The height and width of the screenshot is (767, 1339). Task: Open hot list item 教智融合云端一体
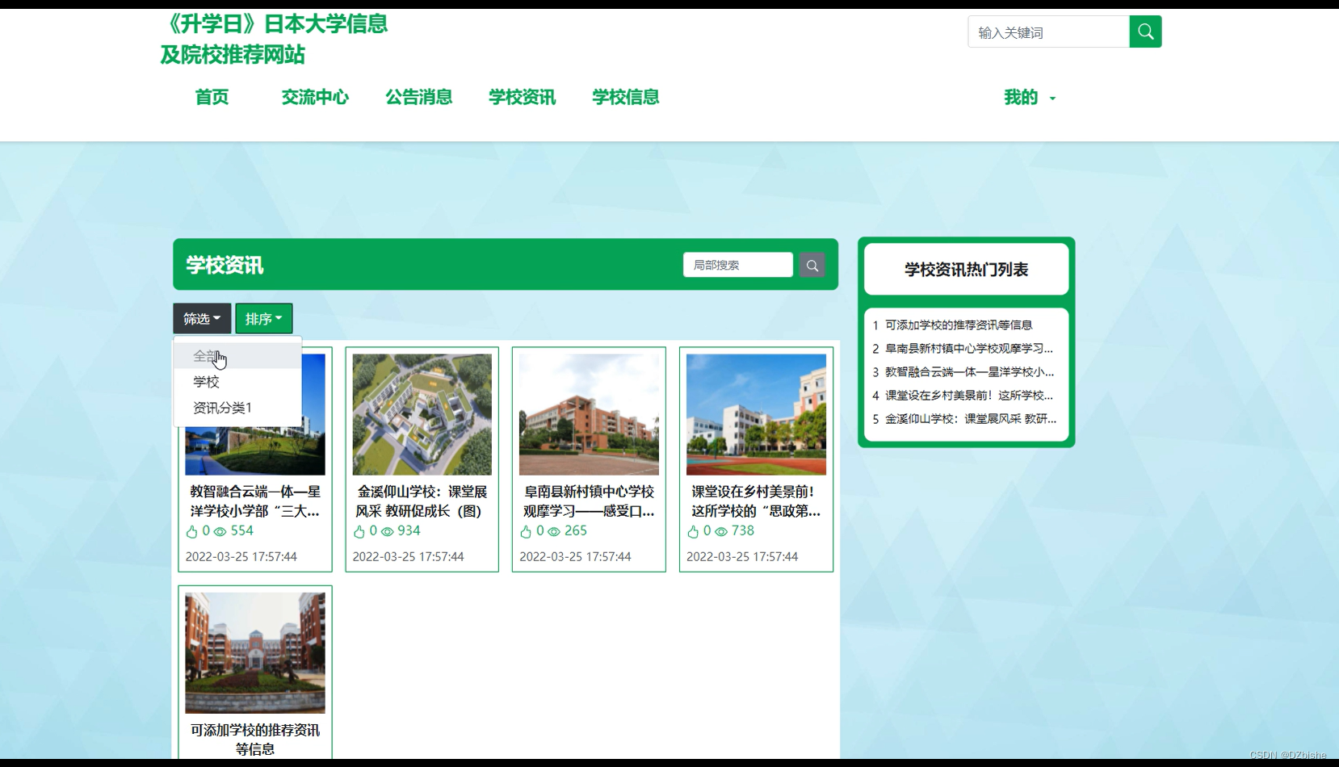pyautogui.click(x=969, y=371)
